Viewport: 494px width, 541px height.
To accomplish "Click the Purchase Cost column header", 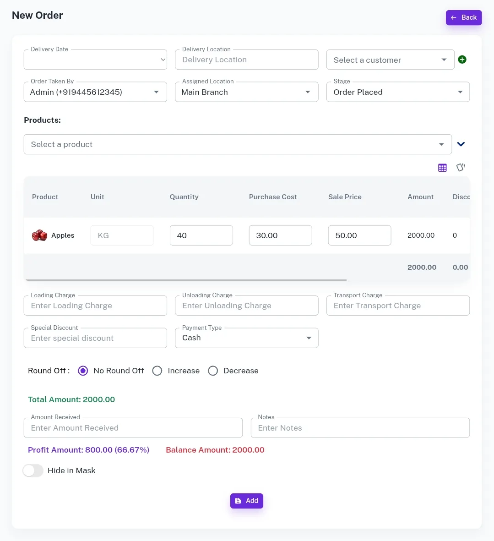I will 273,197.
